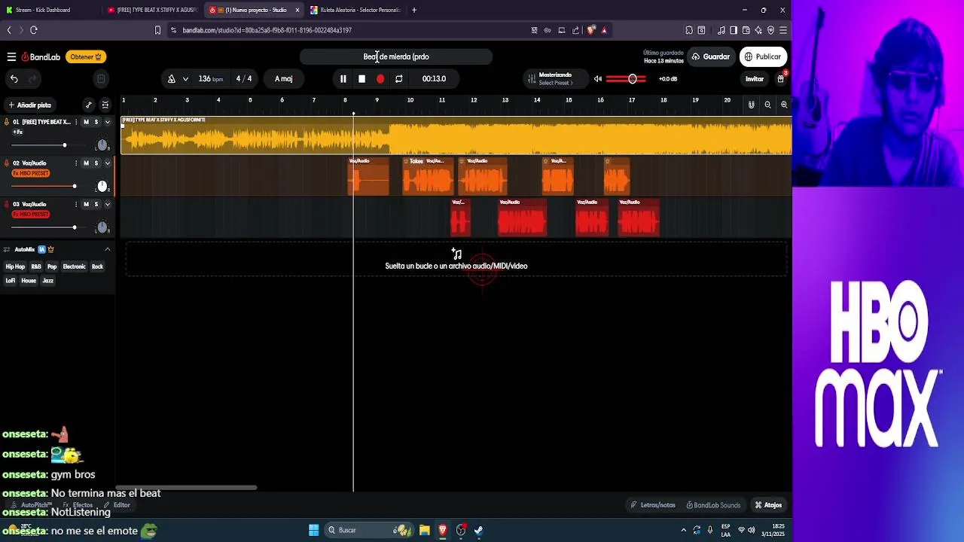Open File Explorer from the taskbar
The width and height of the screenshot is (964, 542).
424,530
